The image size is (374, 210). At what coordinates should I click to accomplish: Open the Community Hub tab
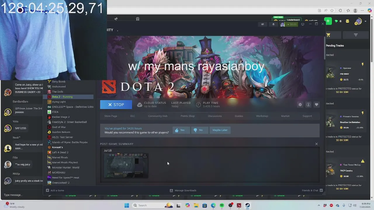click(x=158, y=116)
